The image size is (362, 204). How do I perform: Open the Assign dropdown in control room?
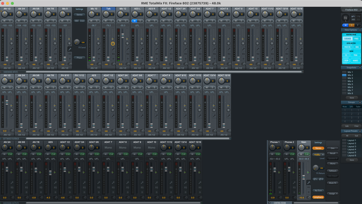(332, 194)
